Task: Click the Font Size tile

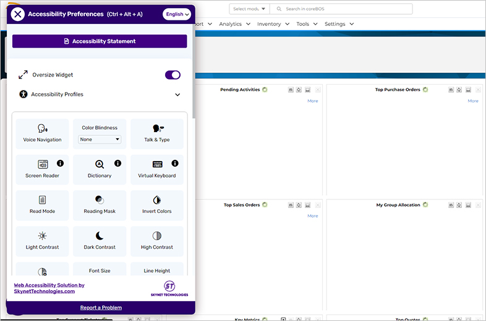Action: [100, 269]
